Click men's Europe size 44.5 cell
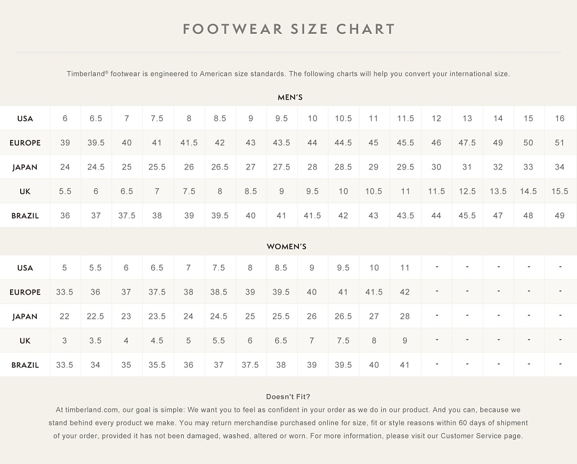577x464 pixels. (x=343, y=143)
